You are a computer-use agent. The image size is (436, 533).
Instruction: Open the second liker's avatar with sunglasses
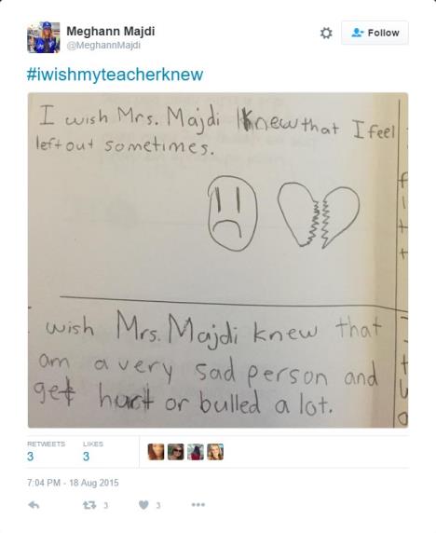click(176, 452)
